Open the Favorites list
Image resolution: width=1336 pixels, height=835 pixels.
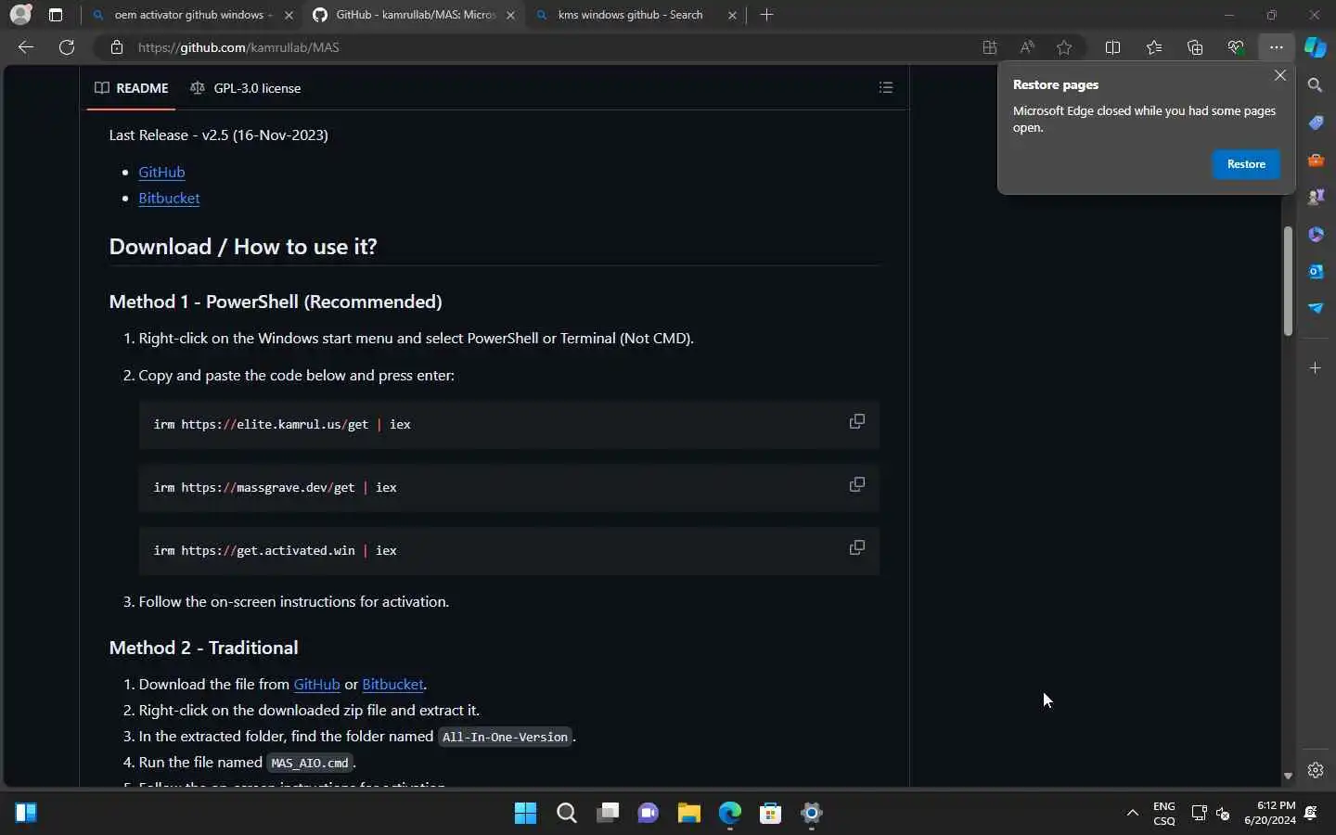pyautogui.click(x=1154, y=47)
